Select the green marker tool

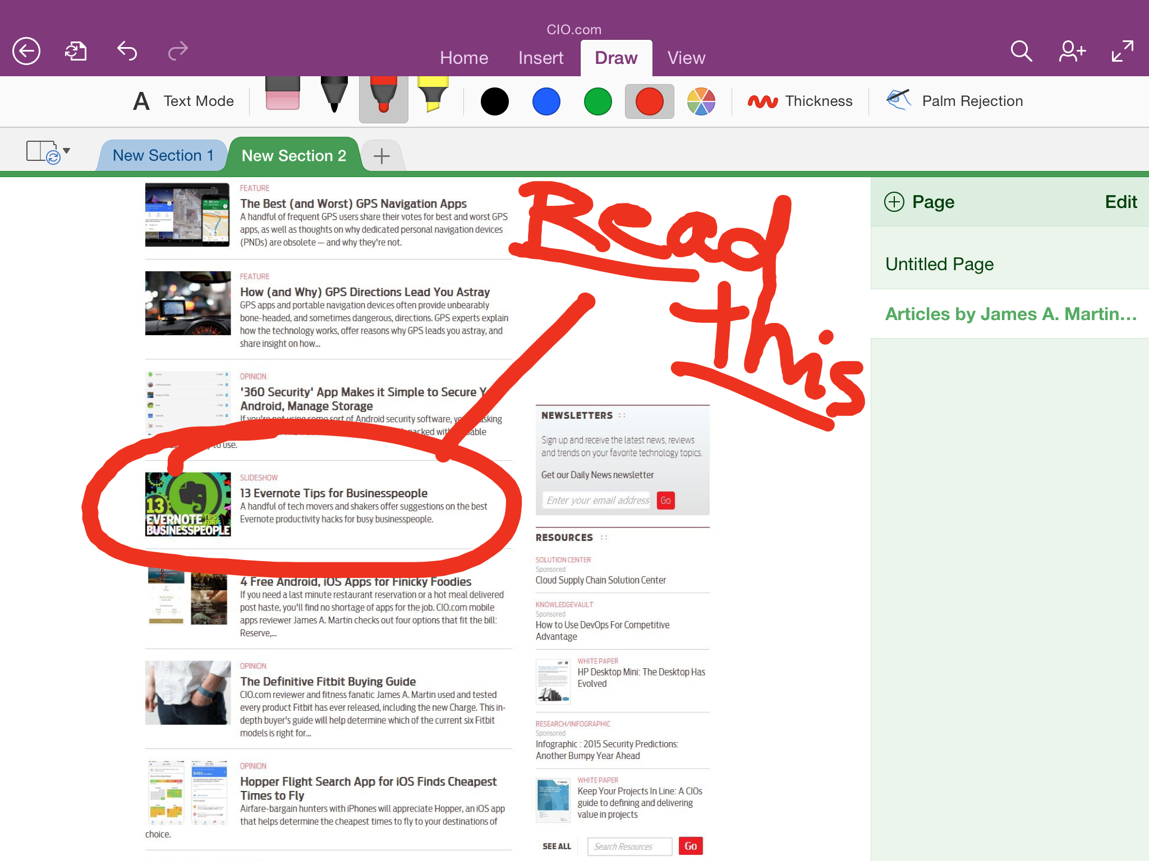coord(597,100)
